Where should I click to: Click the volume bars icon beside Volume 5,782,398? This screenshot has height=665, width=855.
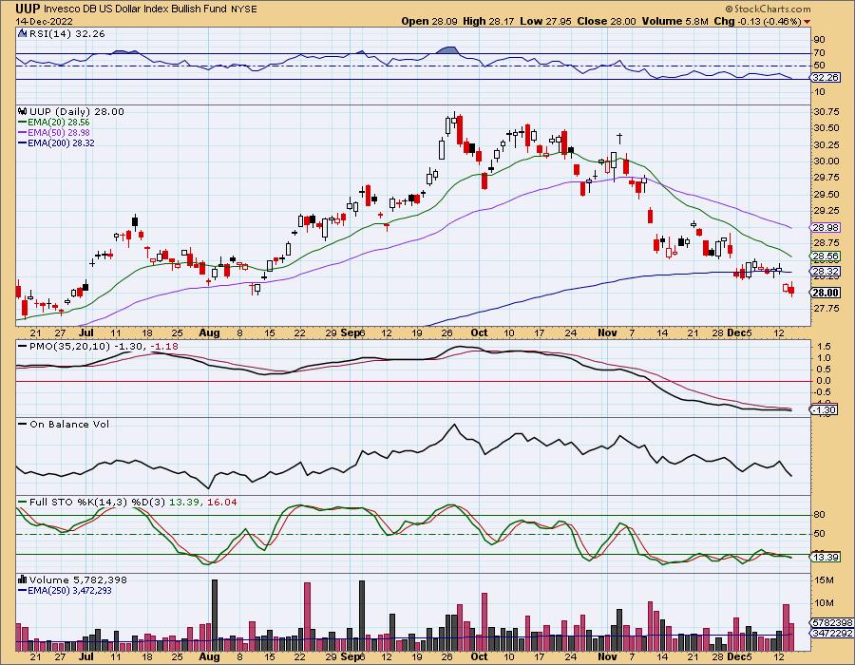click(x=23, y=579)
